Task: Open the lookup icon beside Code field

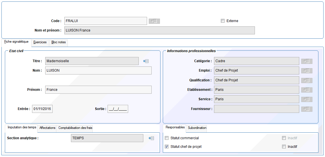Action: tap(154, 21)
